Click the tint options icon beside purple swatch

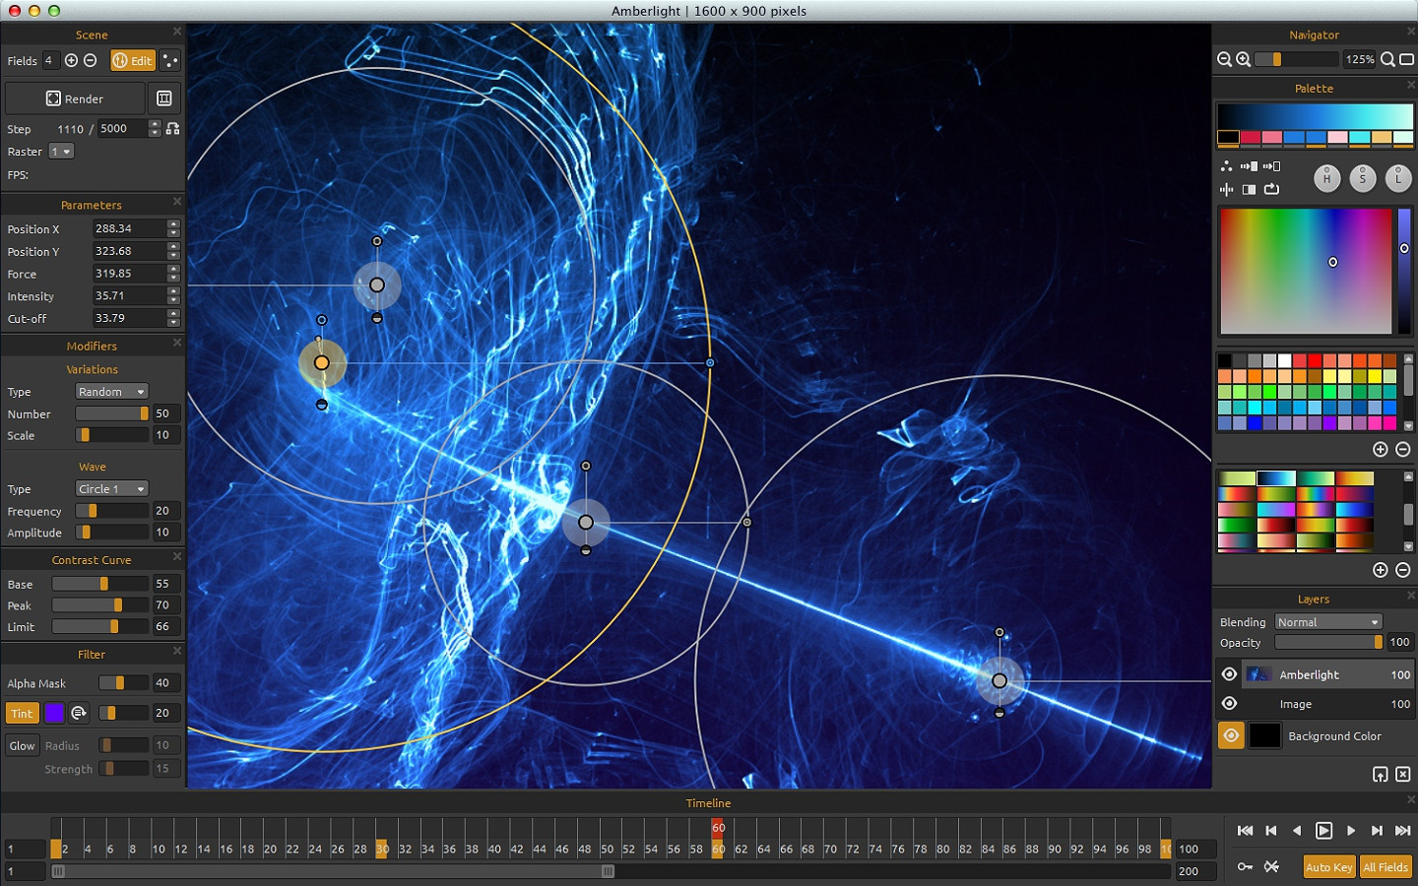point(79,713)
